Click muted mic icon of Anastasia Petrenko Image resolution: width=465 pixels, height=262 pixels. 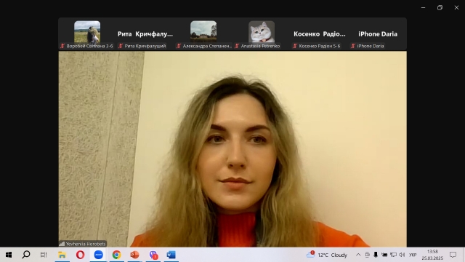point(237,46)
